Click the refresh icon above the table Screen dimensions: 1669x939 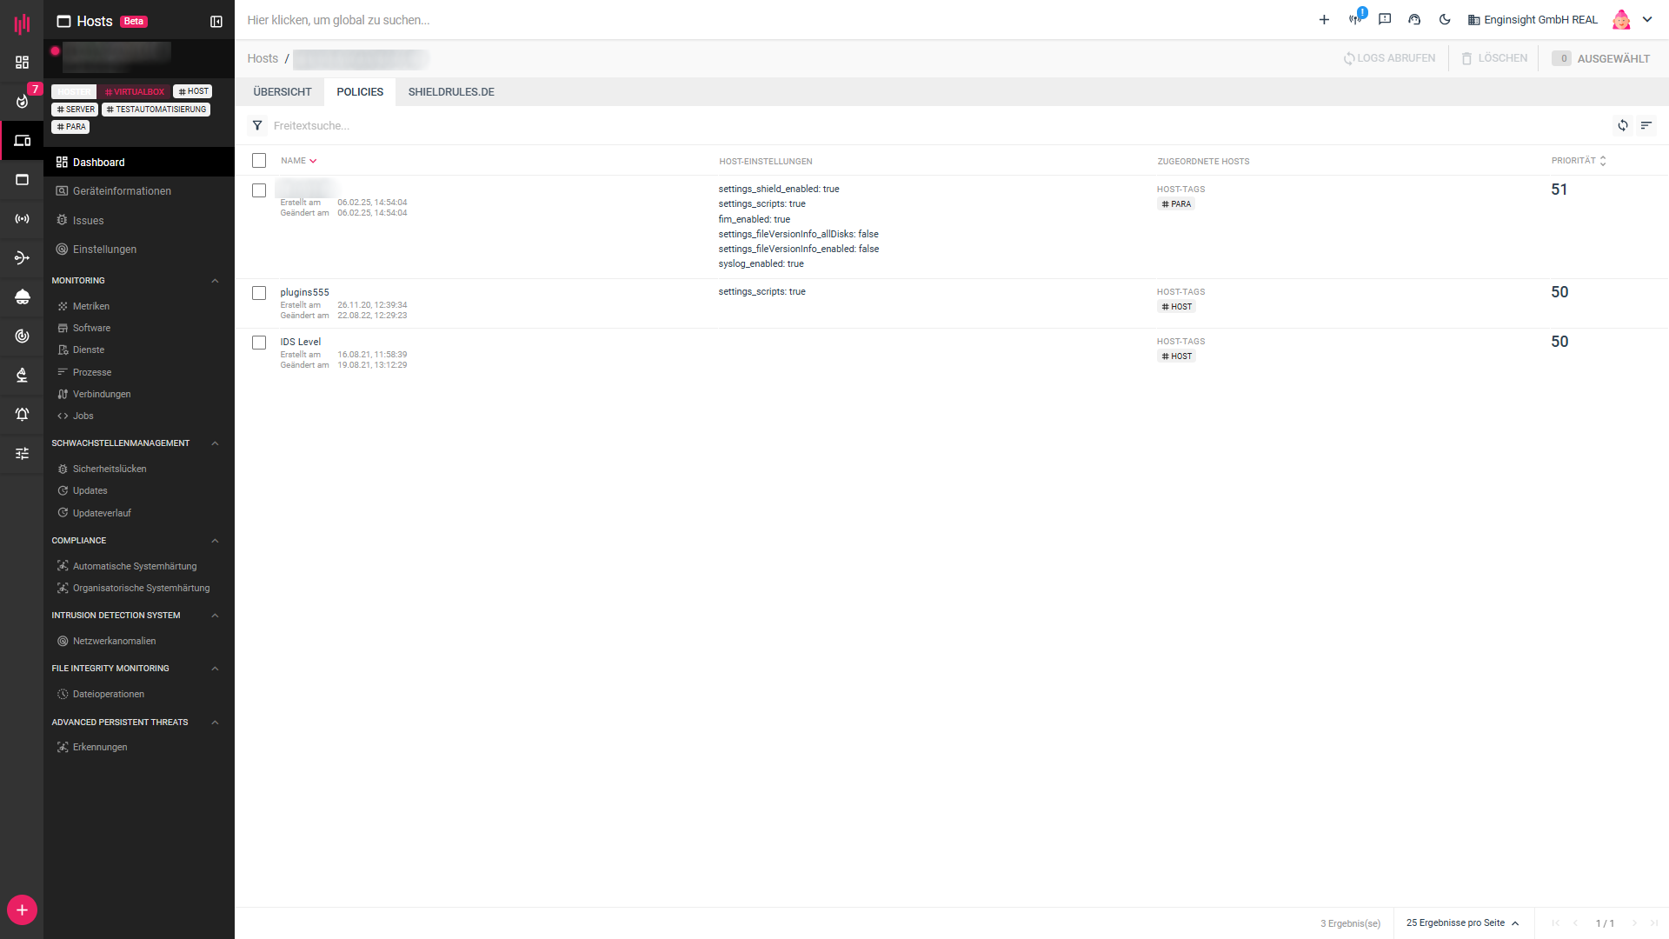[1622, 126]
